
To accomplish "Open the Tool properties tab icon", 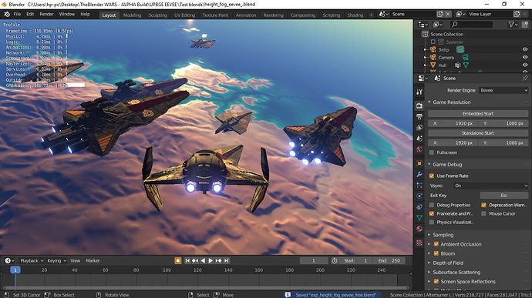I will pos(419,92).
